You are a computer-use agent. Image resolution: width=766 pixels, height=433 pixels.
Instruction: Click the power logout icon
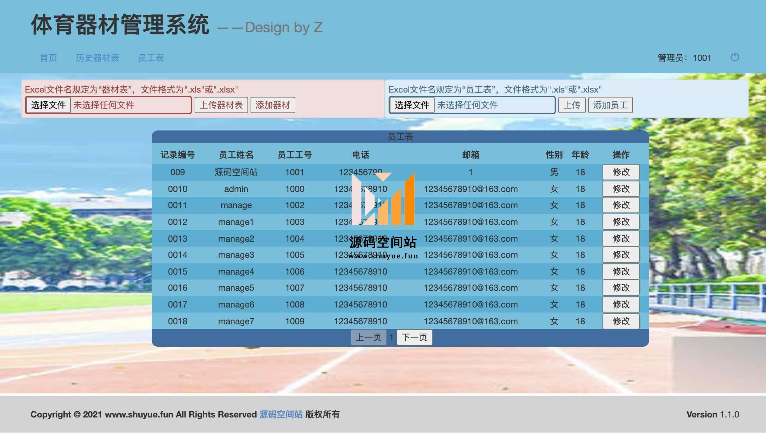[x=735, y=57]
